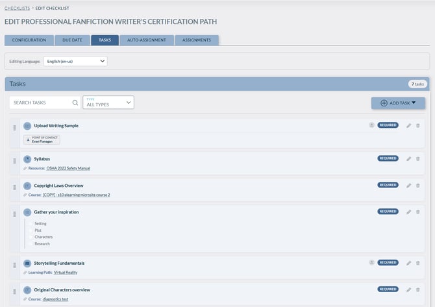Click the Storytelling Fundamentals task type icon

pos(27,263)
